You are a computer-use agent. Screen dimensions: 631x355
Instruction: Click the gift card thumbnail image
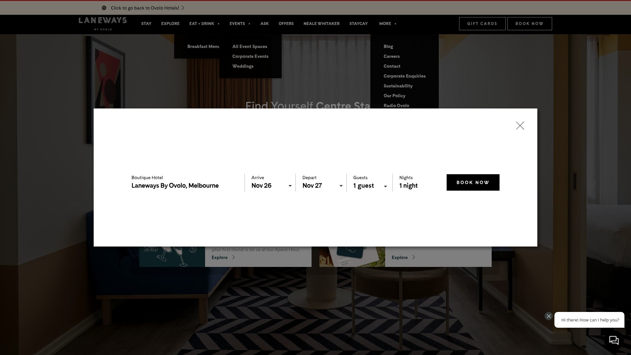coord(352,257)
